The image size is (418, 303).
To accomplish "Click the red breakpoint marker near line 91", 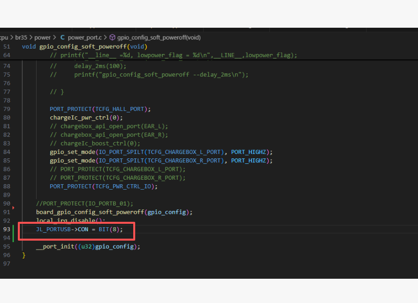I will [13, 207].
